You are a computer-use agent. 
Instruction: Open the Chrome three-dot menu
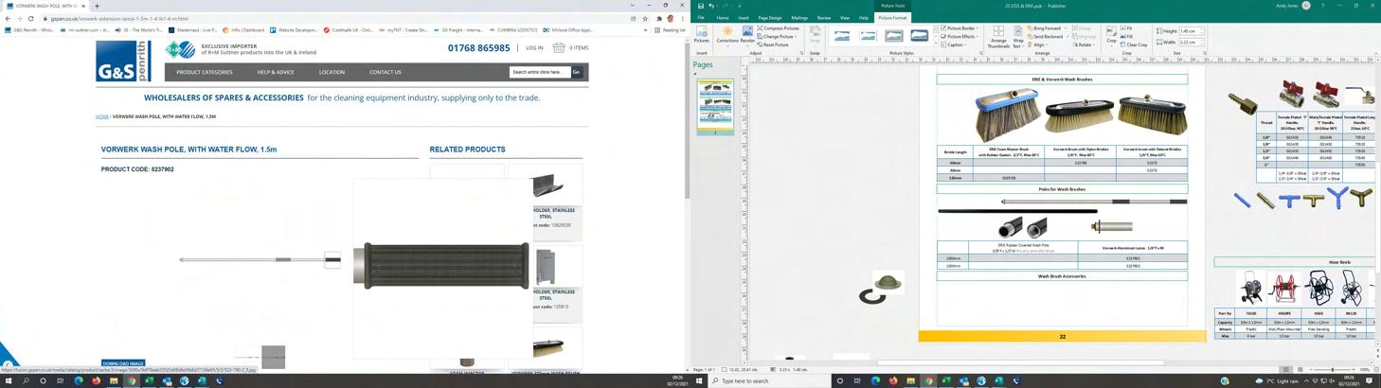coord(682,18)
